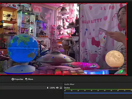Click the bottom-center red transform handle
Screen dimensions: 132x99
63,75
